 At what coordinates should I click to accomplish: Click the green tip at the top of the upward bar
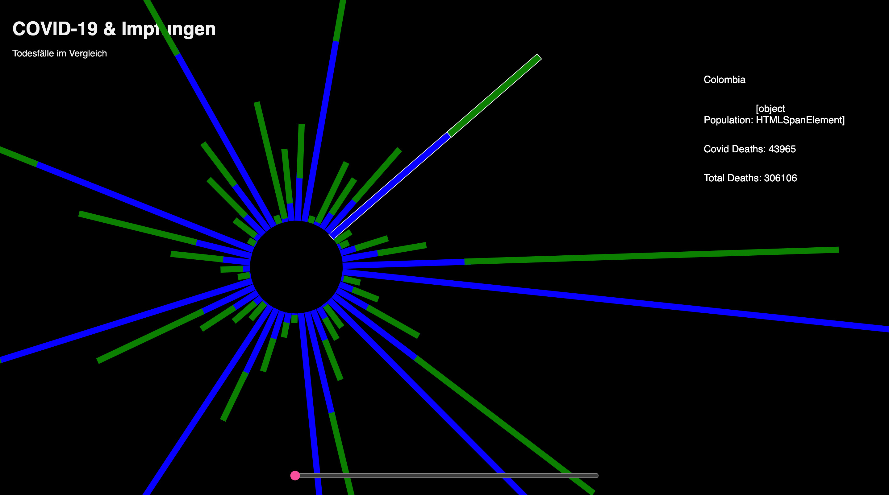click(340, 21)
